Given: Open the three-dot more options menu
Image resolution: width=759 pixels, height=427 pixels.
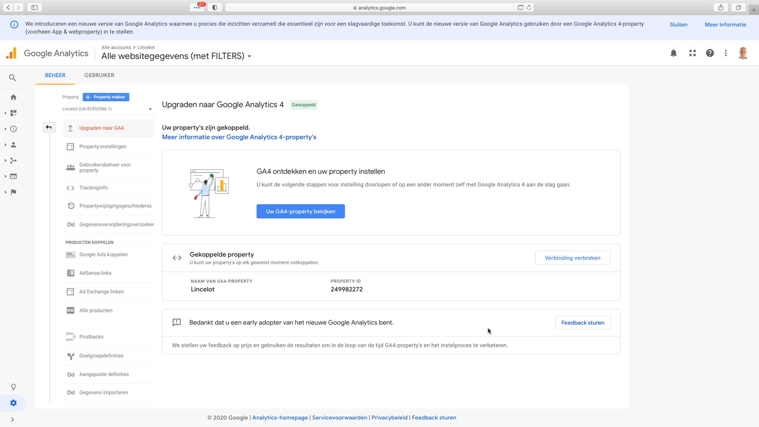Looking at the screenshot, I should [726, 53].
